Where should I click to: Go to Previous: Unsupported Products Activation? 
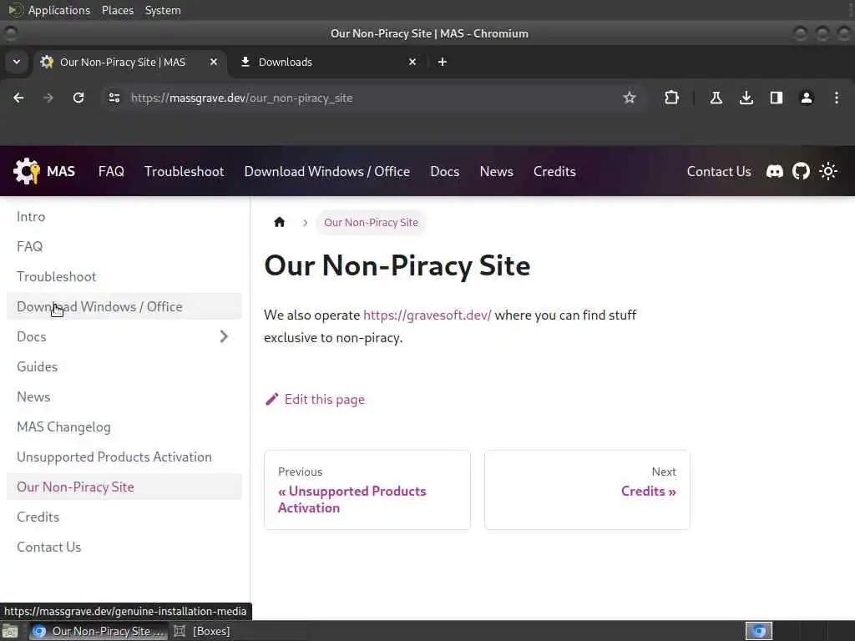click(367, 490)
